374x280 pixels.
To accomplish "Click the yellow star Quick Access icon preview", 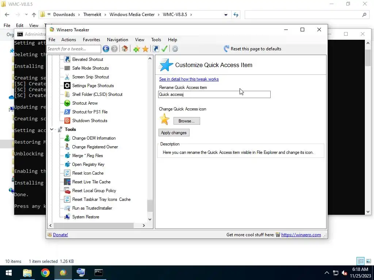I will pos(164,119).
